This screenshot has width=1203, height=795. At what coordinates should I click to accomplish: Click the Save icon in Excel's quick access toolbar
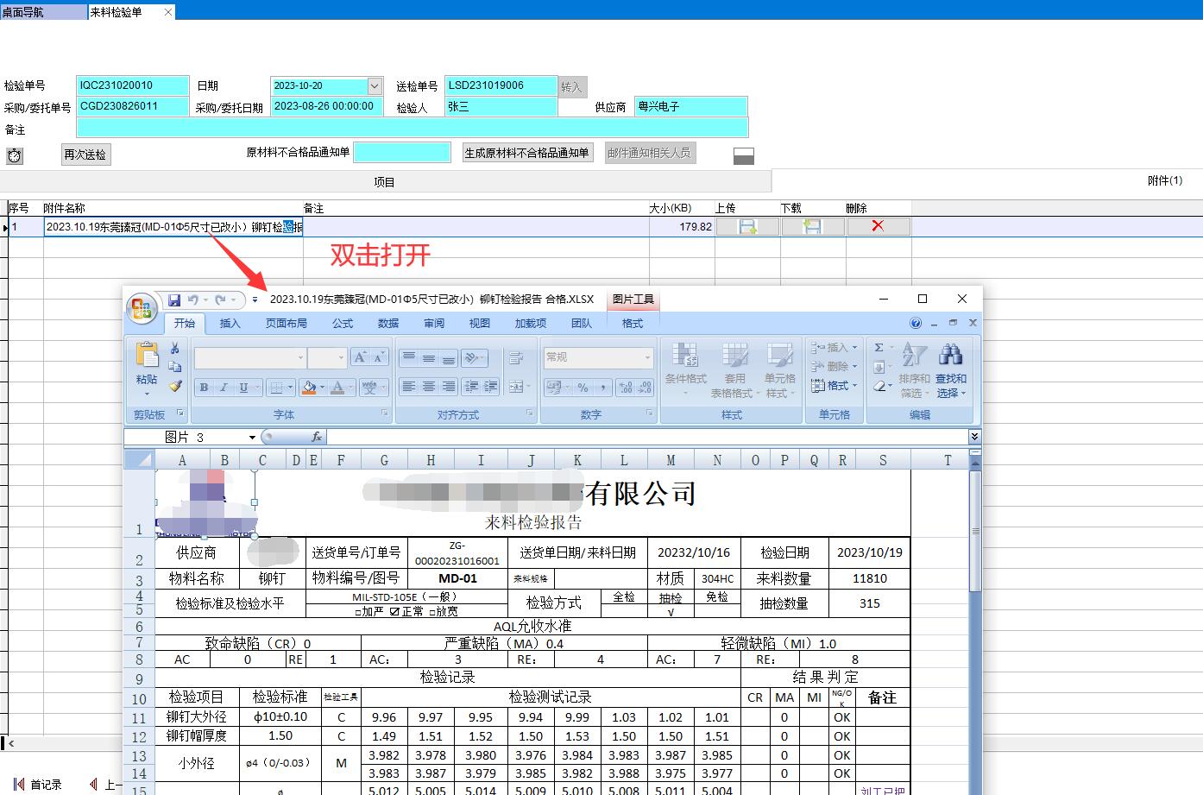174,300
